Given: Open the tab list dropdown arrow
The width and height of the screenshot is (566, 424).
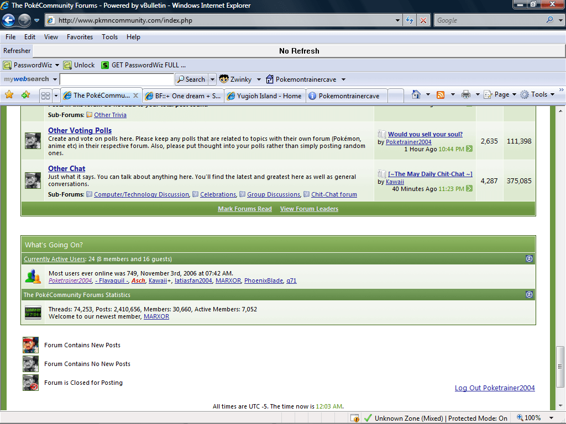Looking at the screenshot, I should point(56,96).
